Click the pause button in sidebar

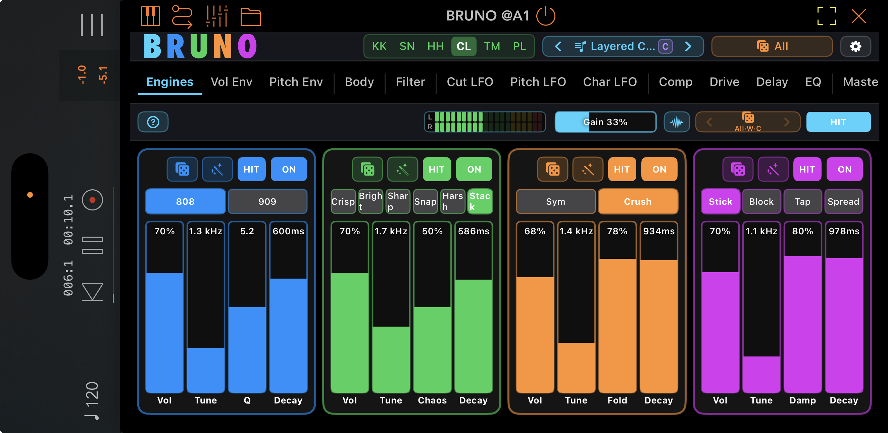click(92, 245)
